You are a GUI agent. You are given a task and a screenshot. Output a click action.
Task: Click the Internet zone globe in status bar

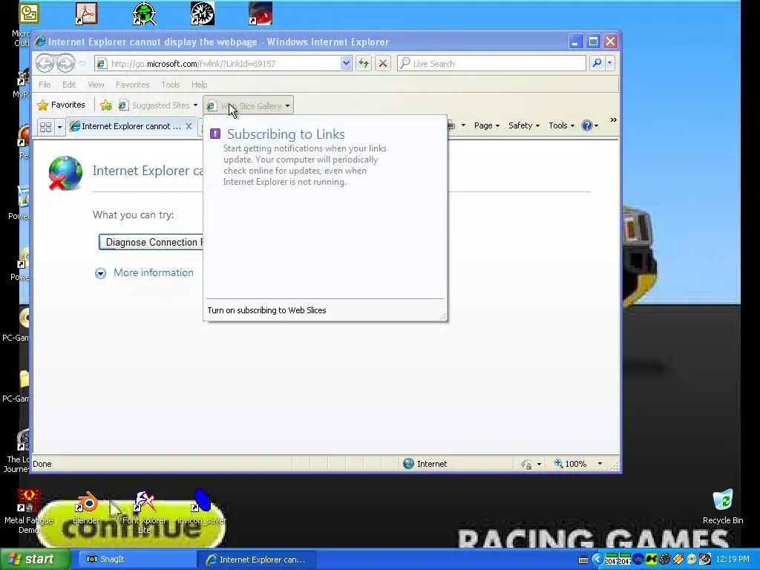[409, 464]
